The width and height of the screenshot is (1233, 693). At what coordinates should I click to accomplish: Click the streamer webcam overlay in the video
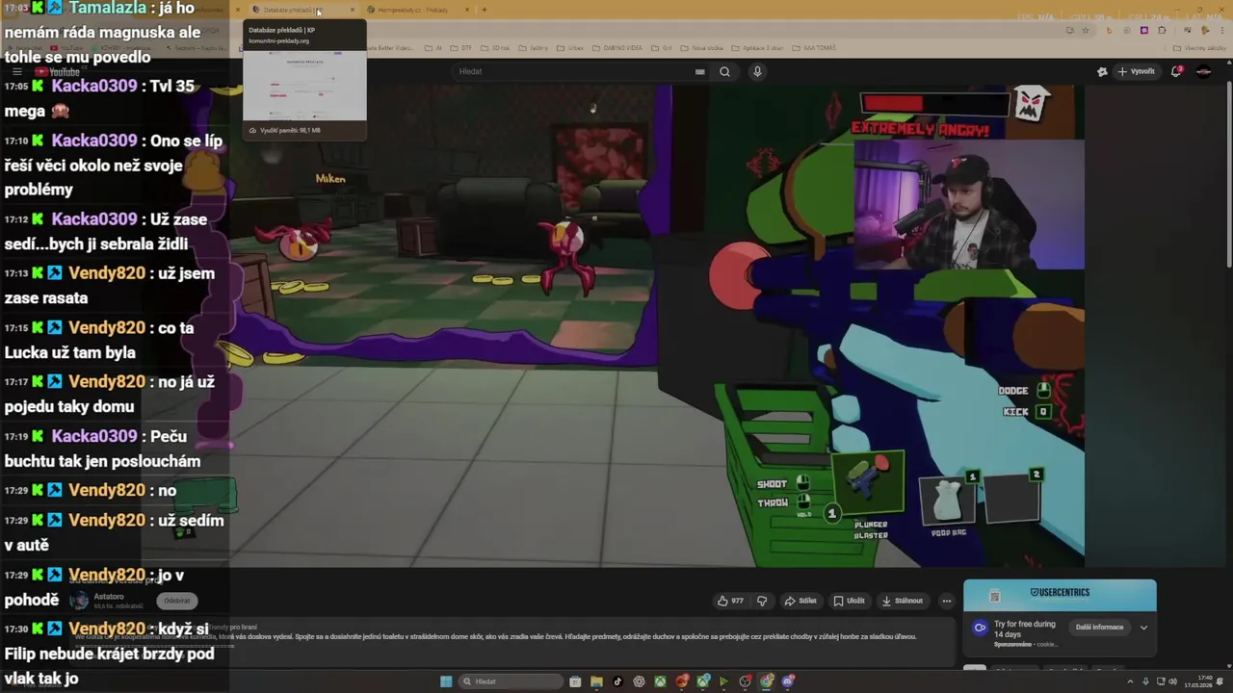[x=969, y=206]
